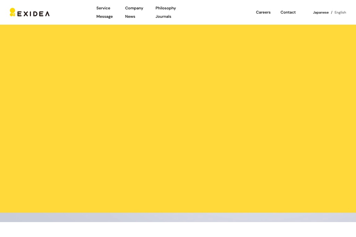This screenshot has height=237, width=356.
Task: Open the Company page from navigation
Action: (x=134, y=8)
